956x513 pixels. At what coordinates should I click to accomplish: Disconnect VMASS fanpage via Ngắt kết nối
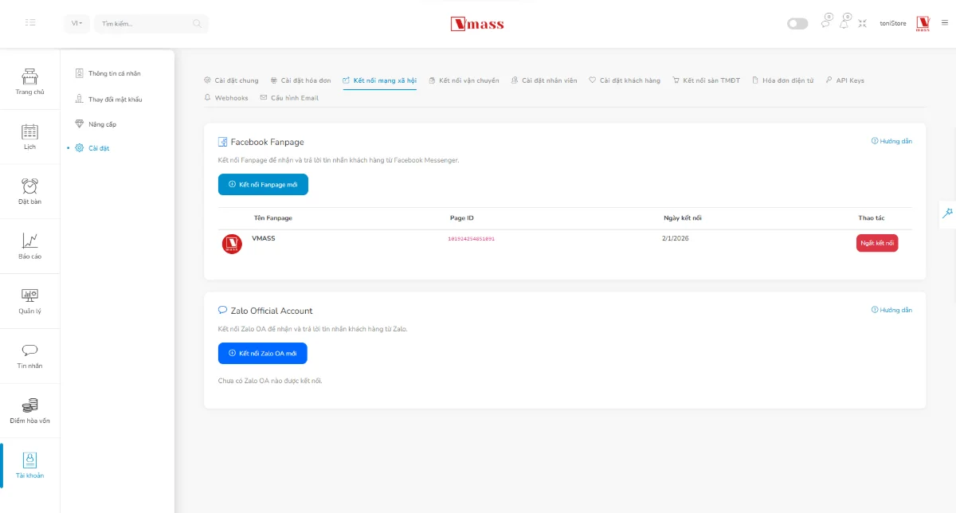[877, 242]
